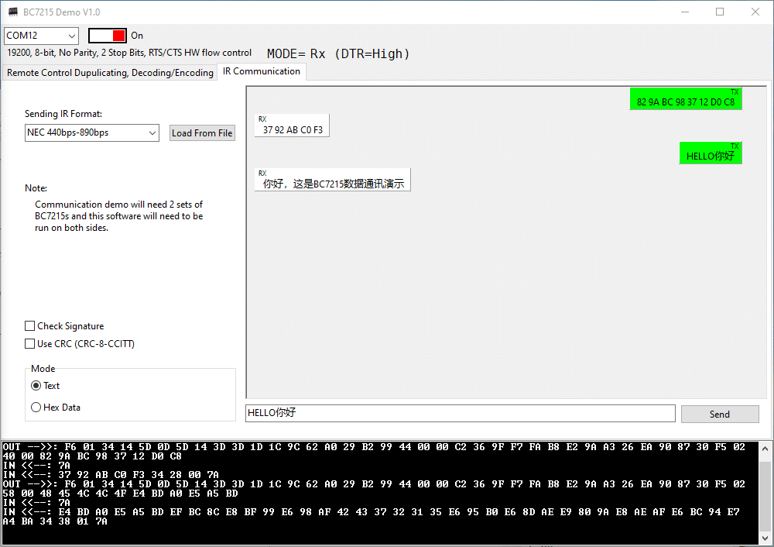Enable Use CRC (CRC-8-CCITT) checkbox

click(x=30, y=343)
